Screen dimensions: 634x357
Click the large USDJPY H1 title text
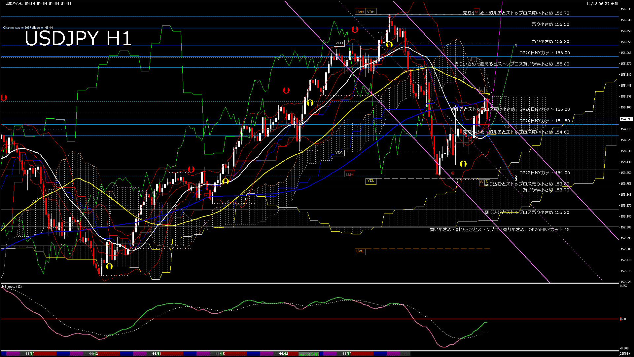click(x=78, y=38)
